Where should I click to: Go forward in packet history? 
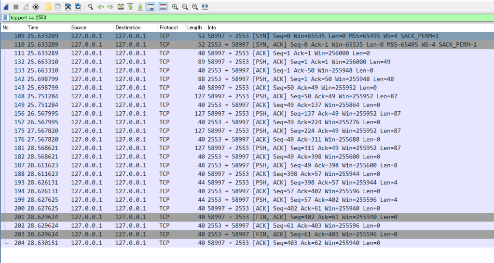110,7
